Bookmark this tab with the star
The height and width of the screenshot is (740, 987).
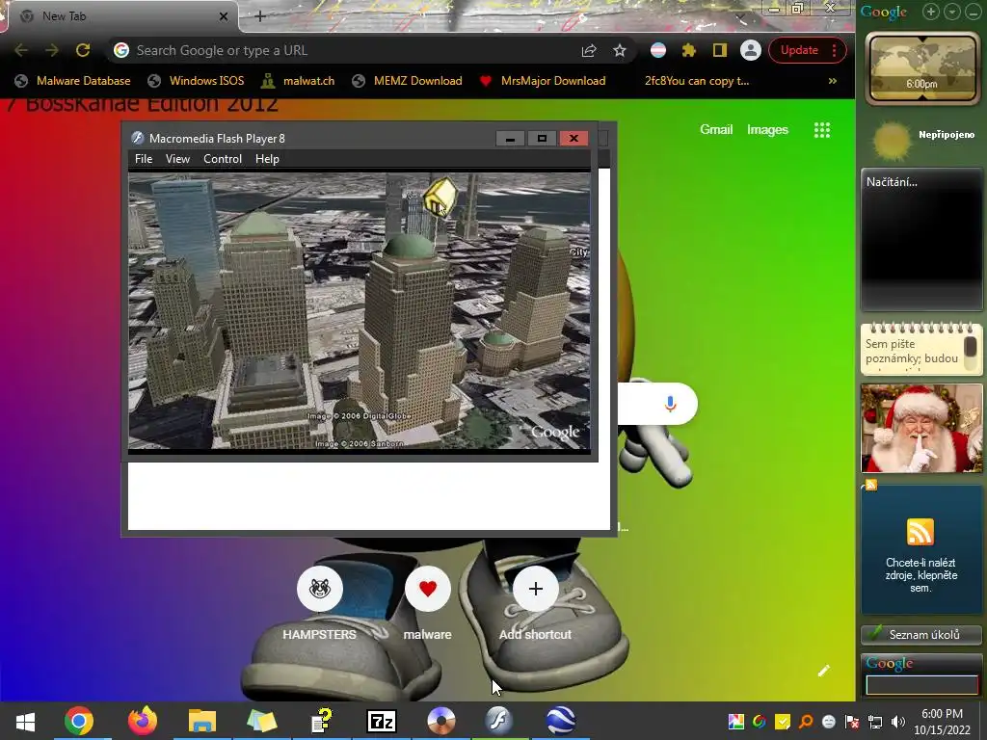[x=620, y=50]
